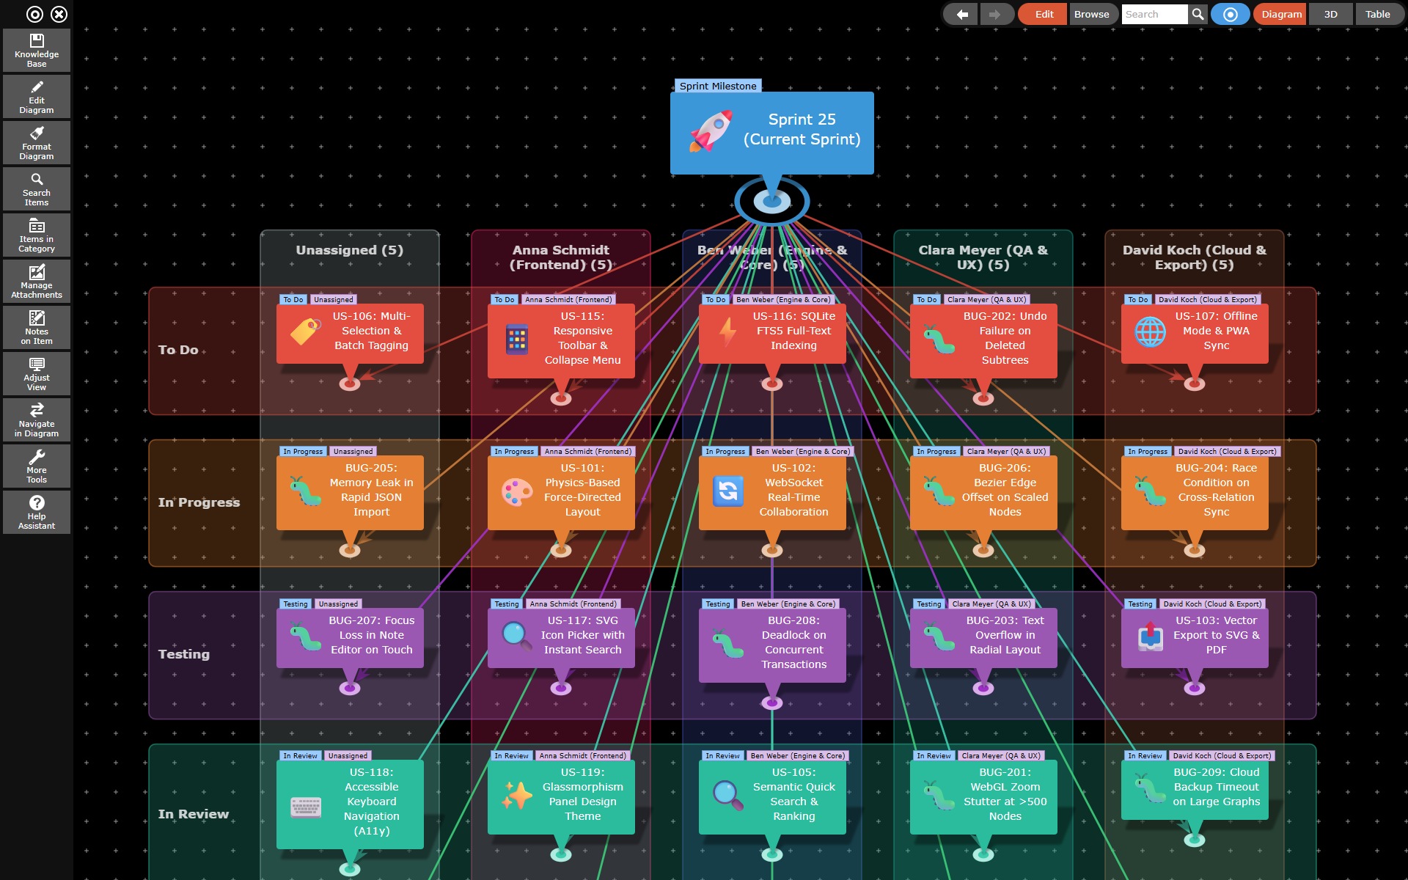1408x880 pixels.
Task: Click the tag icon on US-106 card
Action: click(x=306, y=331)
